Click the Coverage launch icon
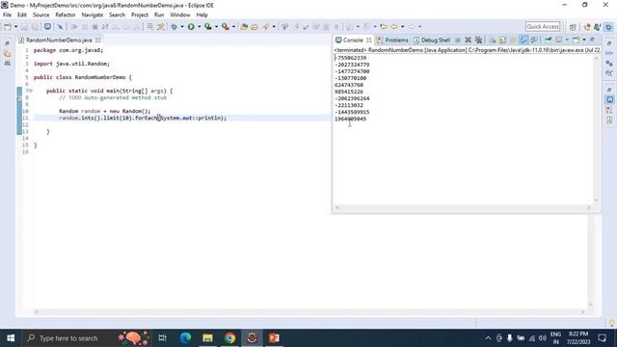 pos(208,27)
